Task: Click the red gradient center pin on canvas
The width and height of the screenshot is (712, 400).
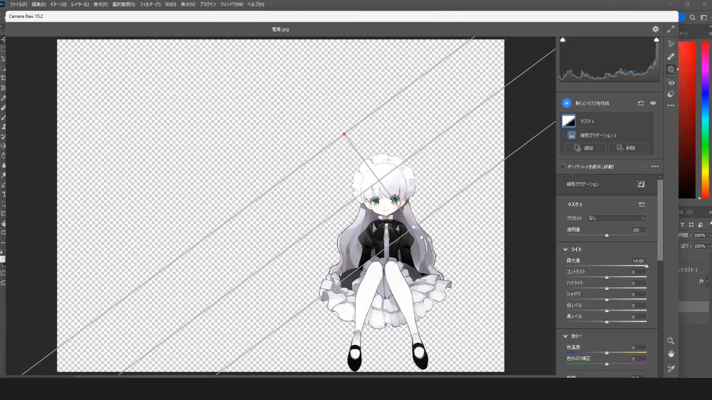Action: 344,134
